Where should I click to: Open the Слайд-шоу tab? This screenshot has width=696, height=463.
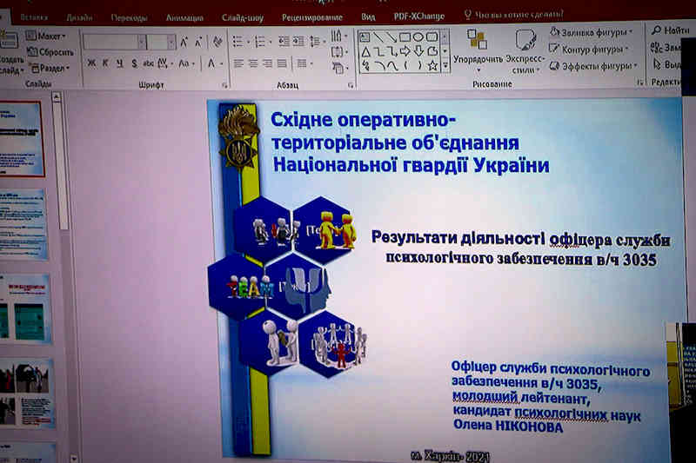(243, 17)
